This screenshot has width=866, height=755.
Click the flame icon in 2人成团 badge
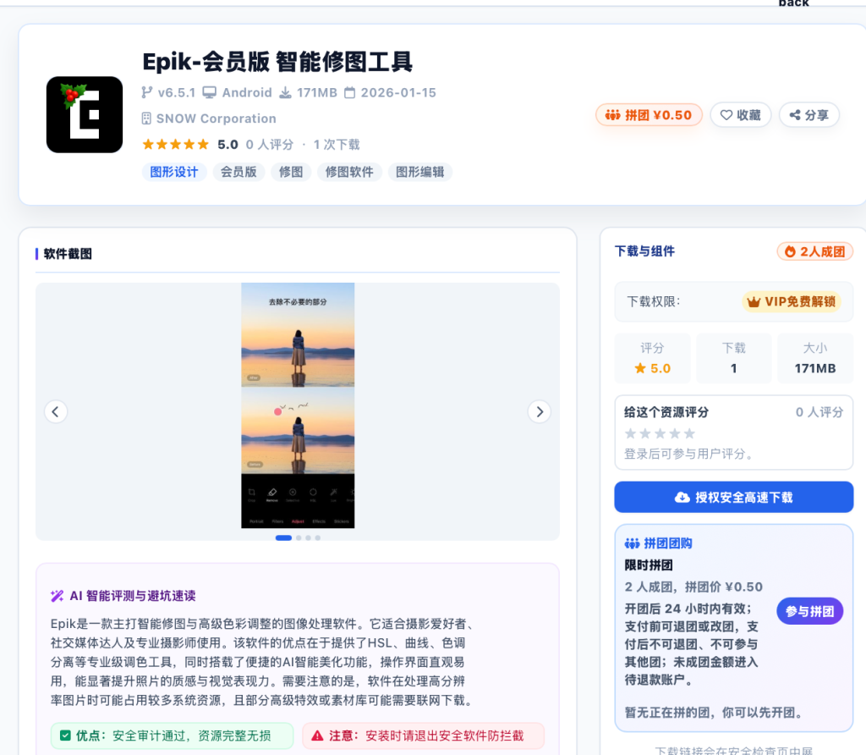(x=791, y=251)
